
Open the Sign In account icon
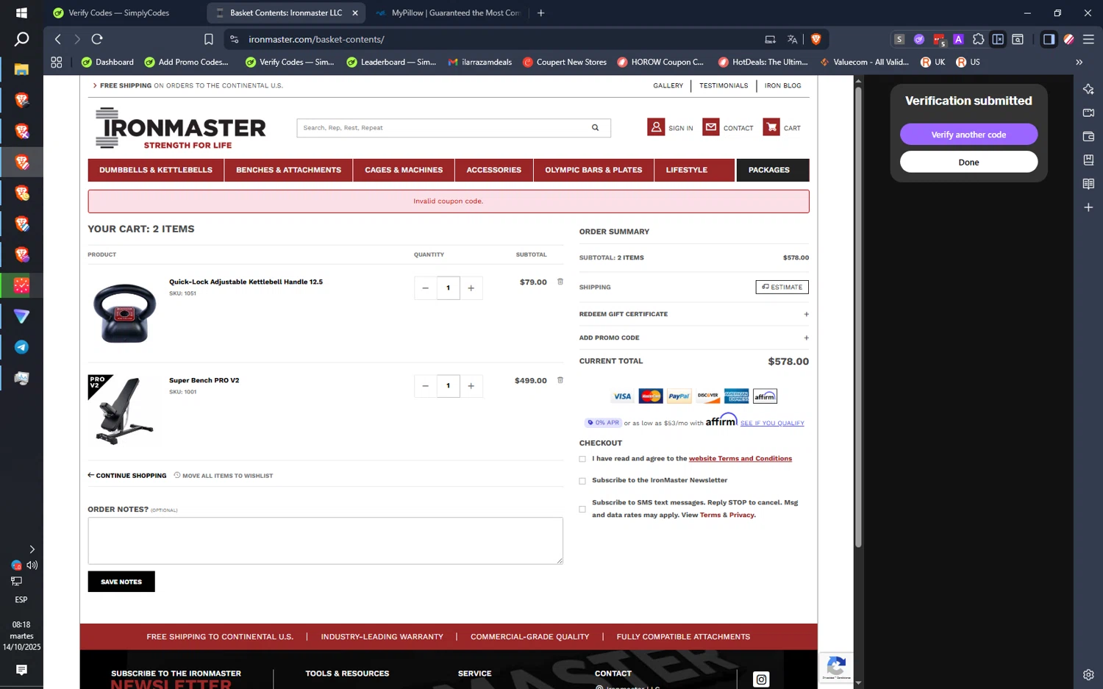656,127
